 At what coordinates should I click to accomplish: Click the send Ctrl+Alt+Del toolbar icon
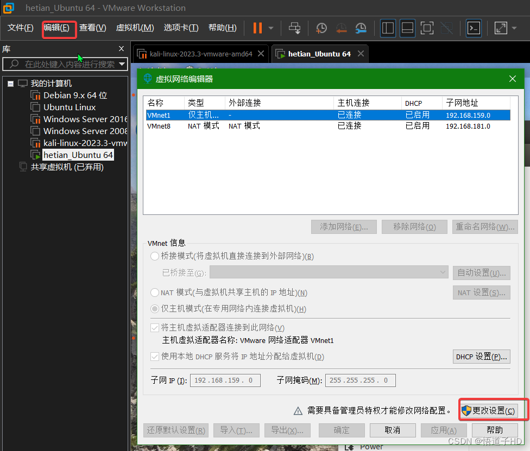[x=294, y=28]
